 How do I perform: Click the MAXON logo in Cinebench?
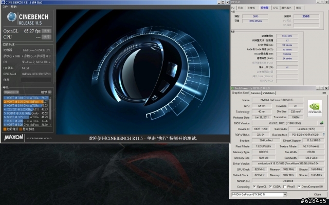(14, 138)
